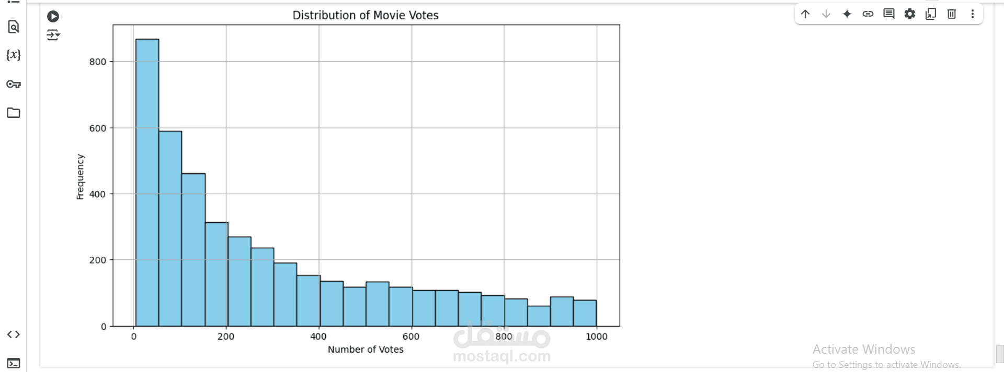1004x372 pixels.
Task: Open cell editor settings gear
Action: [910, 14]
